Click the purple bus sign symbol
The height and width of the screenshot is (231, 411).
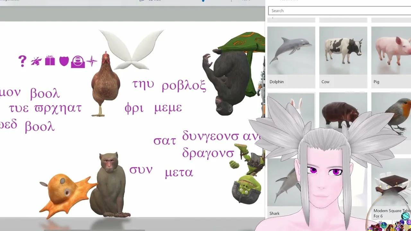coord(78,62)
